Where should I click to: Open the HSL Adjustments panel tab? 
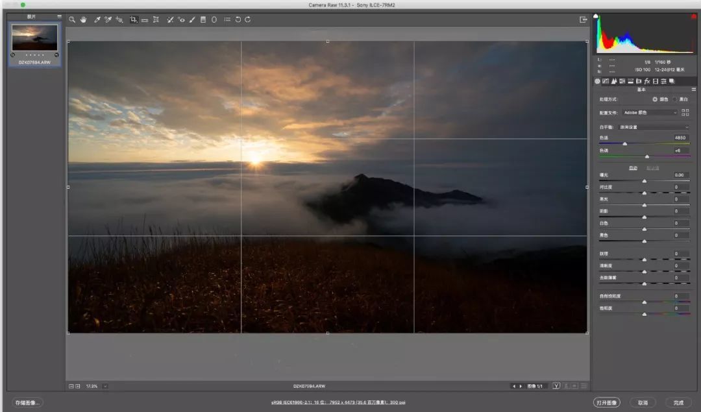[x=622, y=81]
